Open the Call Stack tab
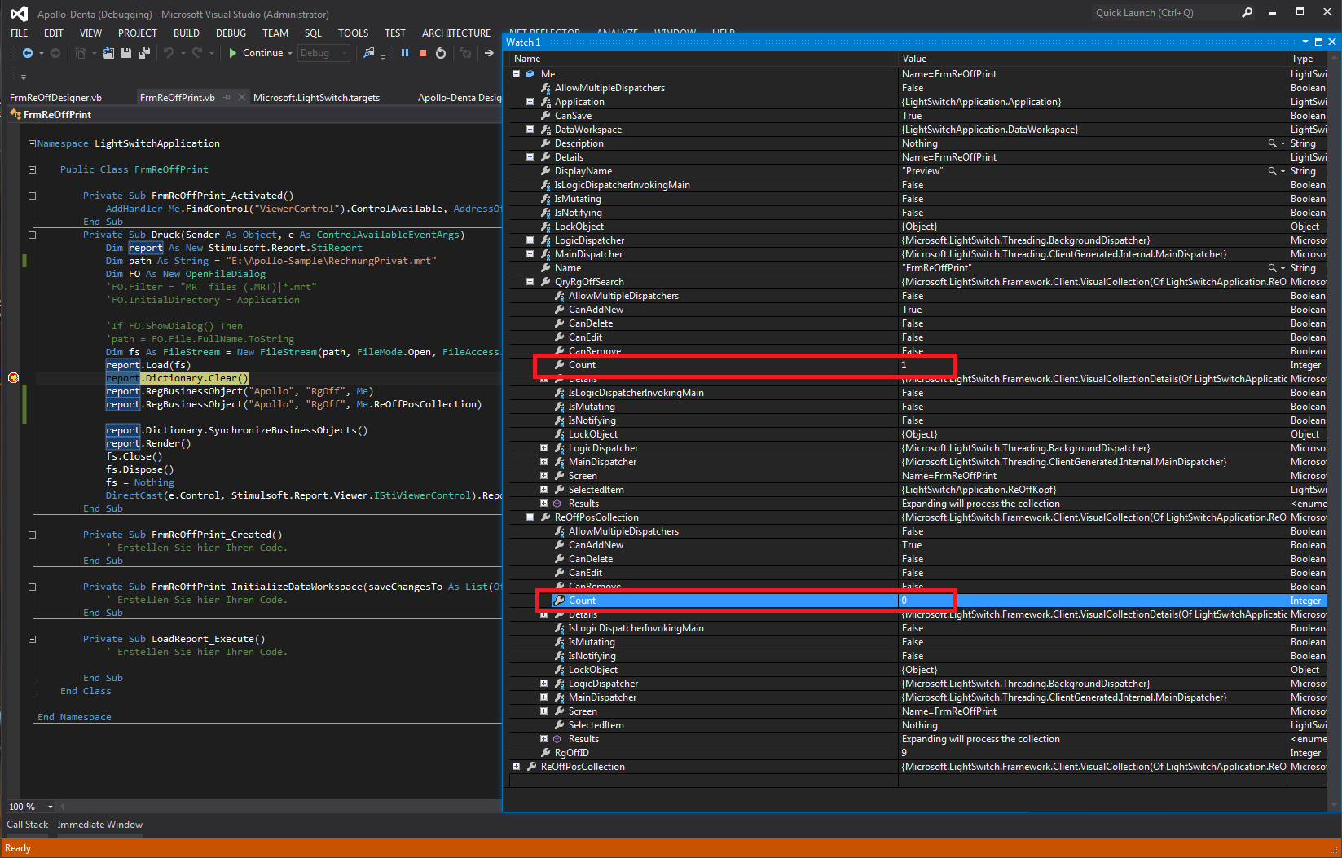 [x=28, y=825]
